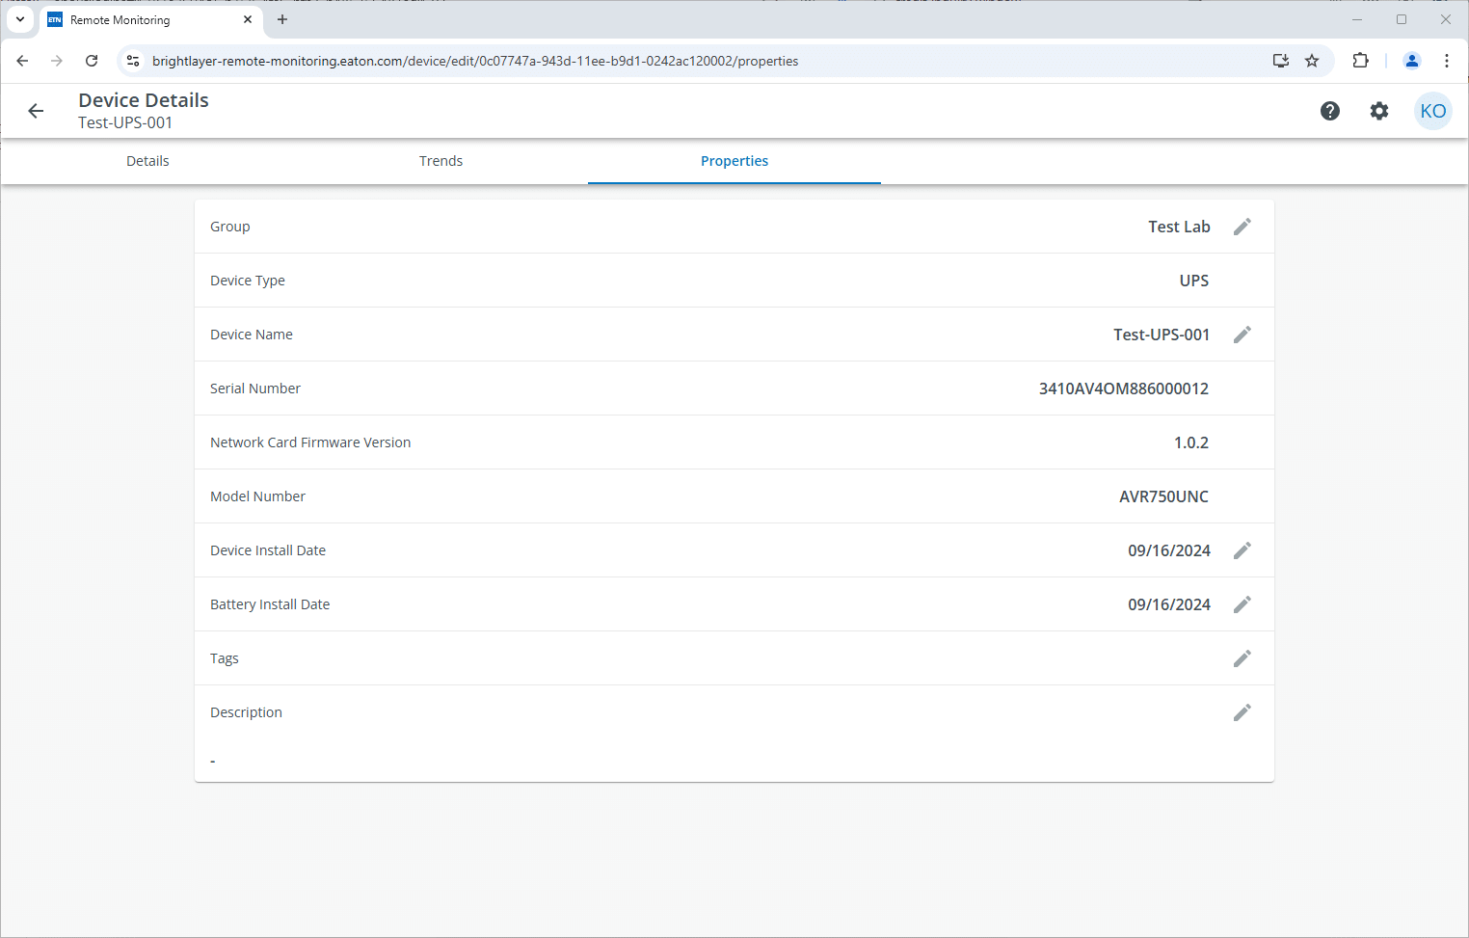
Task: Click the Device Details page heading
Action: [144, 100]
